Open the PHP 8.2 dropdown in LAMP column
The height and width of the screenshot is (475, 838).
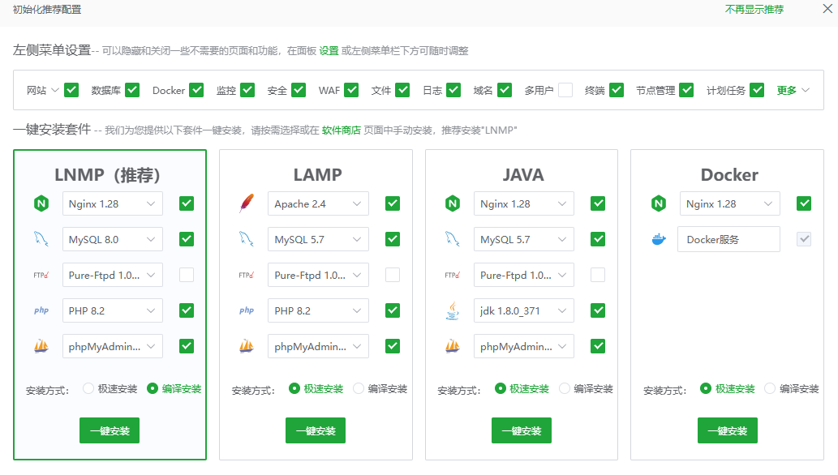[318, 310]
